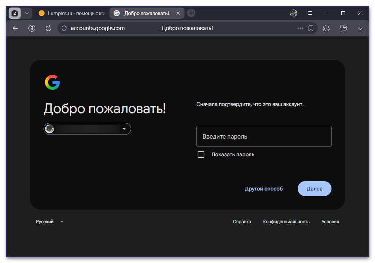Bookmark this page
375x263 pixels.
(x=310, y=28)
